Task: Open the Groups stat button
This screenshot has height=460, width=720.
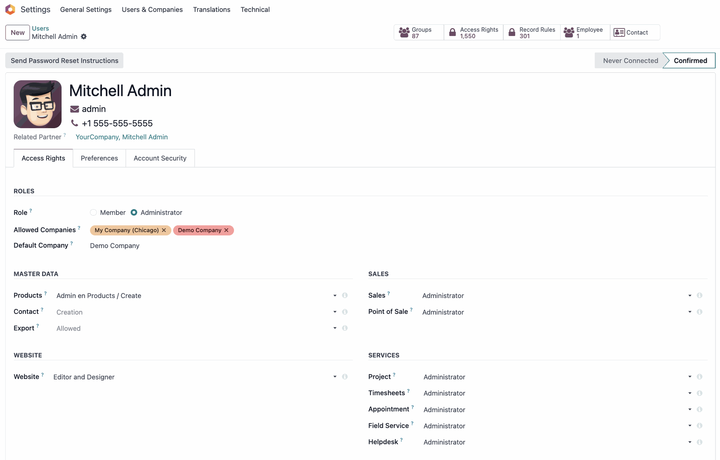Action: pyautogui.click(x=418, y=33)
